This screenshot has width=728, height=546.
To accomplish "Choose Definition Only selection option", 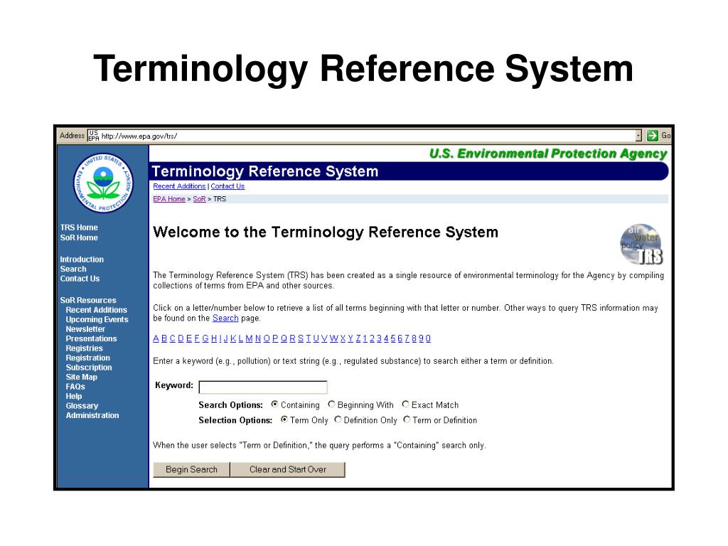I will (338, 419).
